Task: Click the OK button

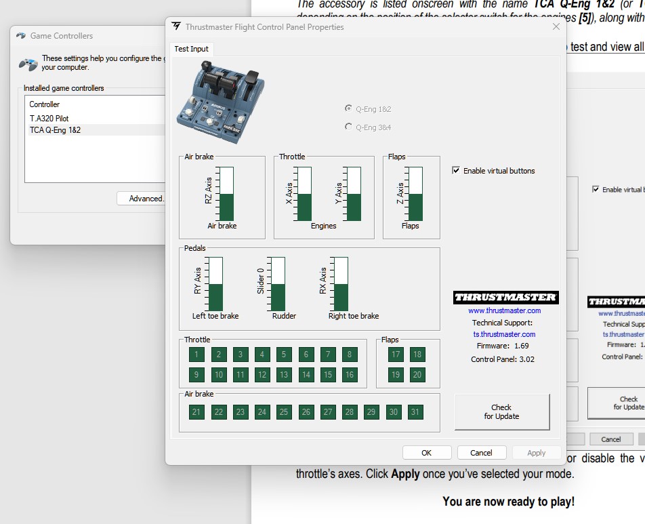Action: 426,453
